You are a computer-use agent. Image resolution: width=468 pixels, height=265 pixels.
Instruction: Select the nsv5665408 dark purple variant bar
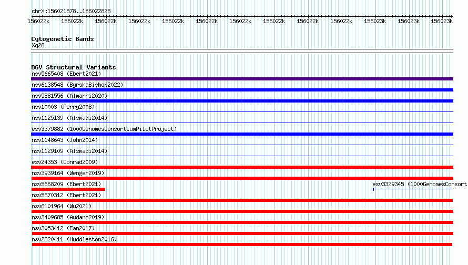coord(242,79)
